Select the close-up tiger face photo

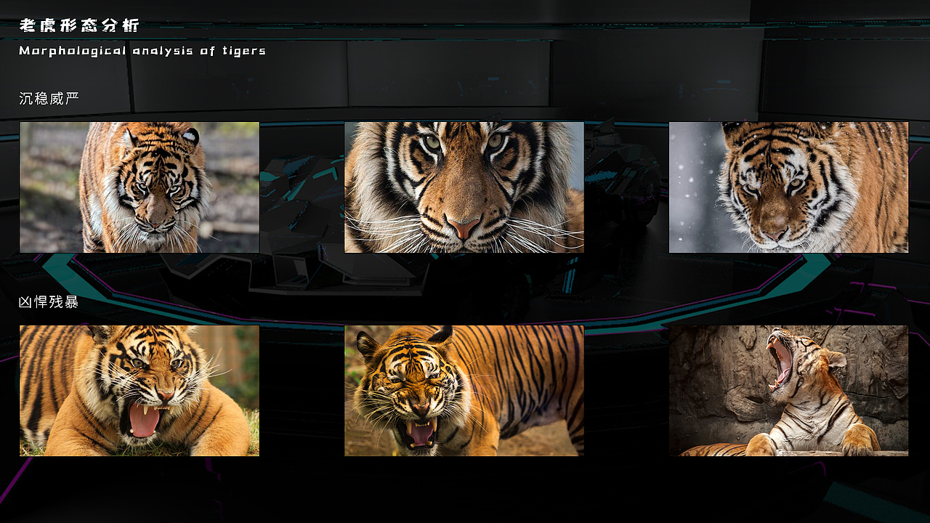click(464, 187)
